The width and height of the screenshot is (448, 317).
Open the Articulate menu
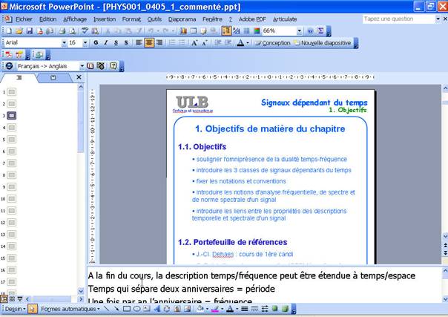pyautogui.click(x=285, y=19)
